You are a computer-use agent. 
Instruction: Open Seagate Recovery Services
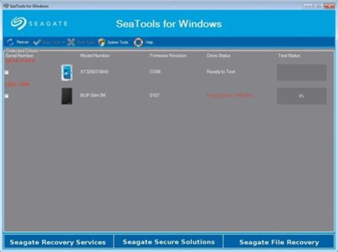click(x=58, y=242)
